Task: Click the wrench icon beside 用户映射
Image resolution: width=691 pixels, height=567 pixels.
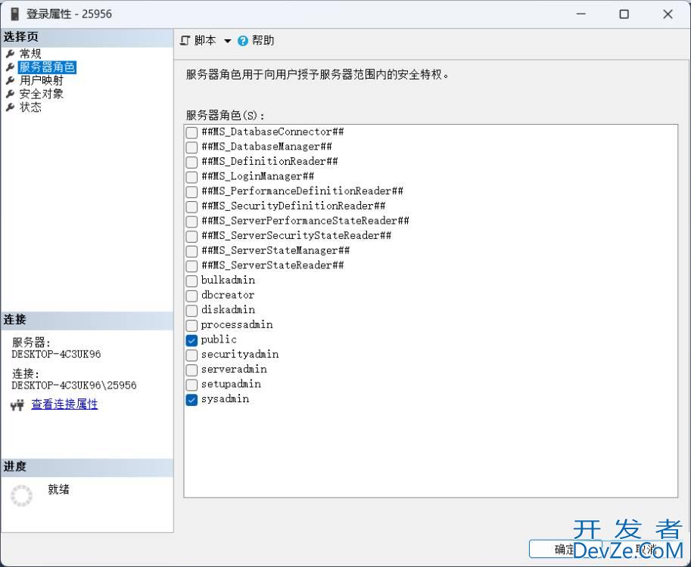Action: (x=10, y=81)
